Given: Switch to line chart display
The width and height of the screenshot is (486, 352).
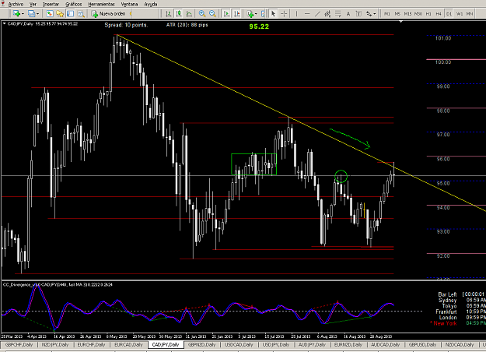Looking at the screenshot, I should tap(189, 14).
